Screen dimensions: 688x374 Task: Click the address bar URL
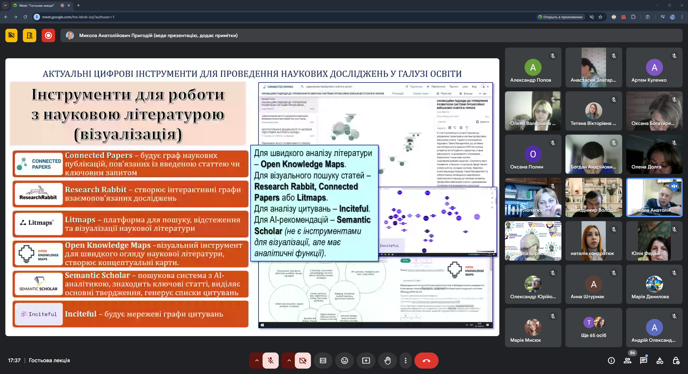coord(78,17)
